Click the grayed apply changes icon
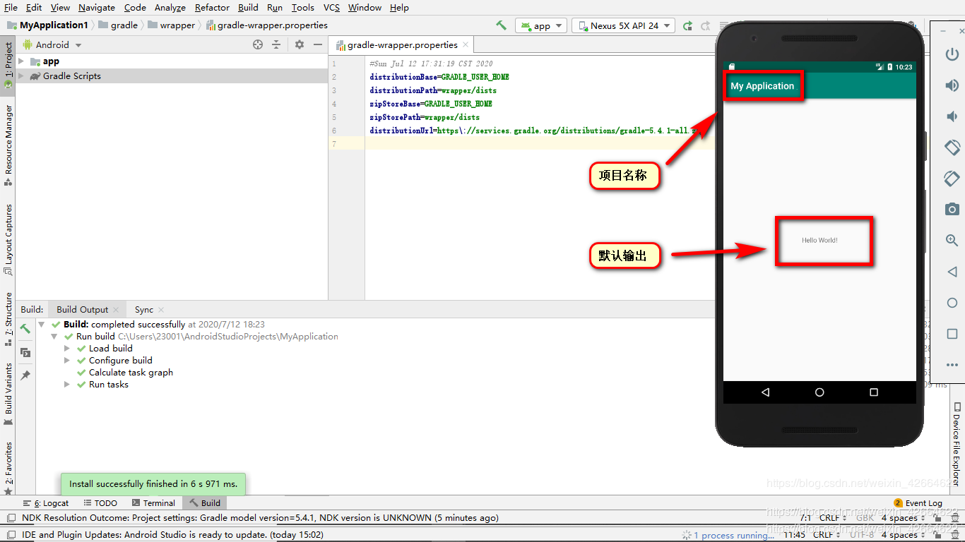The image size is (965, 542). 705,25
